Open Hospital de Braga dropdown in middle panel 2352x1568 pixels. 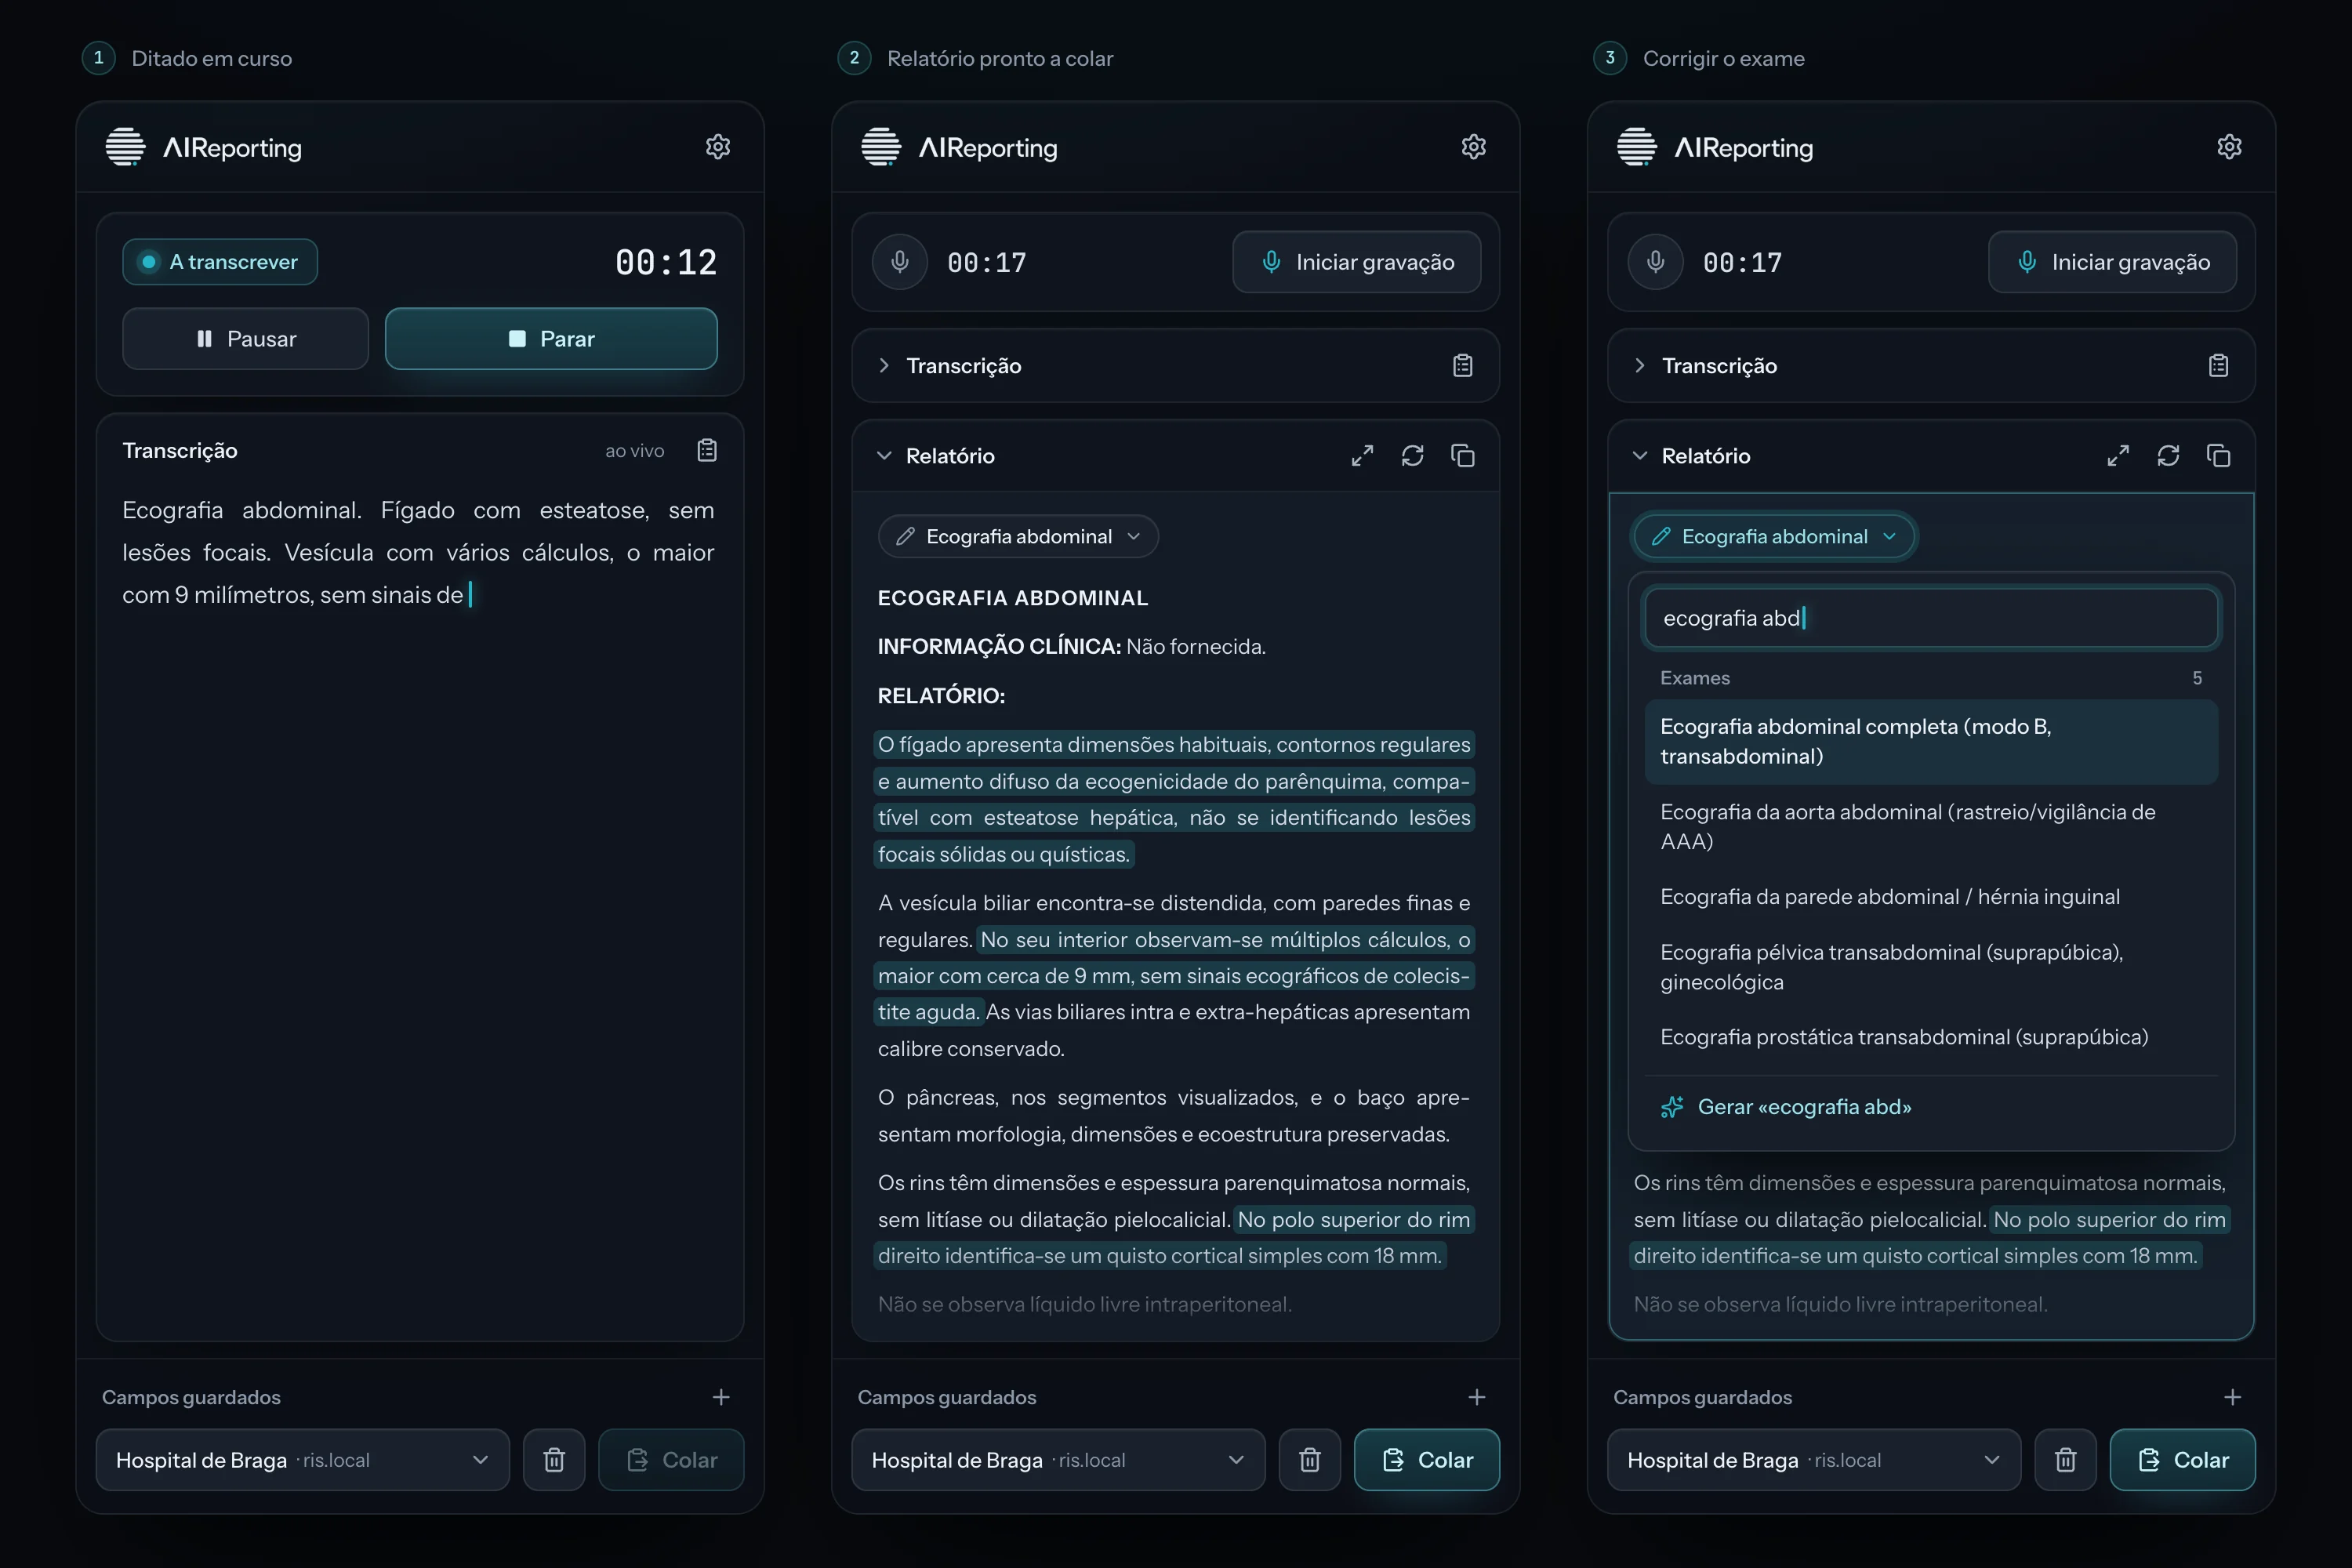(x=1058, y=1460)
